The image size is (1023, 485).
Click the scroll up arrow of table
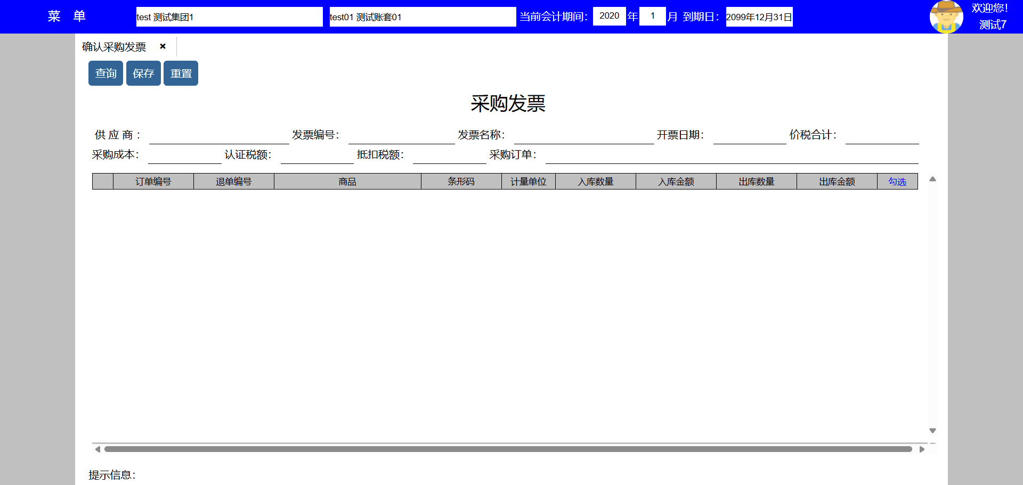tap(932, 179)
